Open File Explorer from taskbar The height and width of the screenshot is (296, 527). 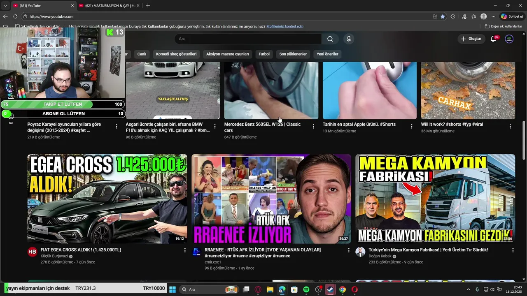point(270,289)
